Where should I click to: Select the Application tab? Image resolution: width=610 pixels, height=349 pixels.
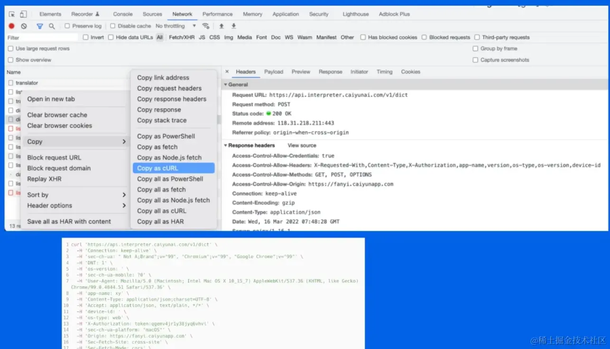point(286,14)
